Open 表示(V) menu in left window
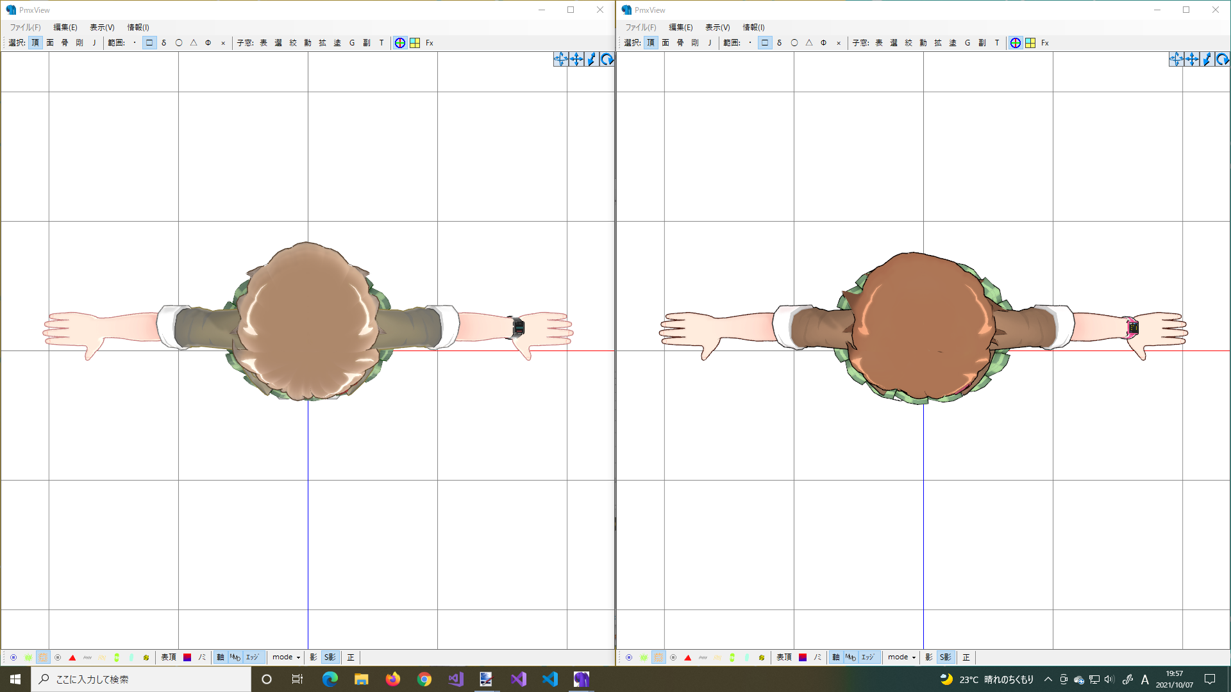 [102, 27]
